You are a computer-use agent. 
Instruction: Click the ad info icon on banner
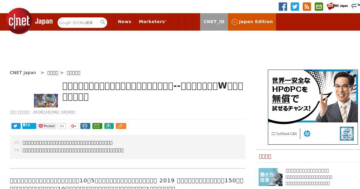(355, 72)
